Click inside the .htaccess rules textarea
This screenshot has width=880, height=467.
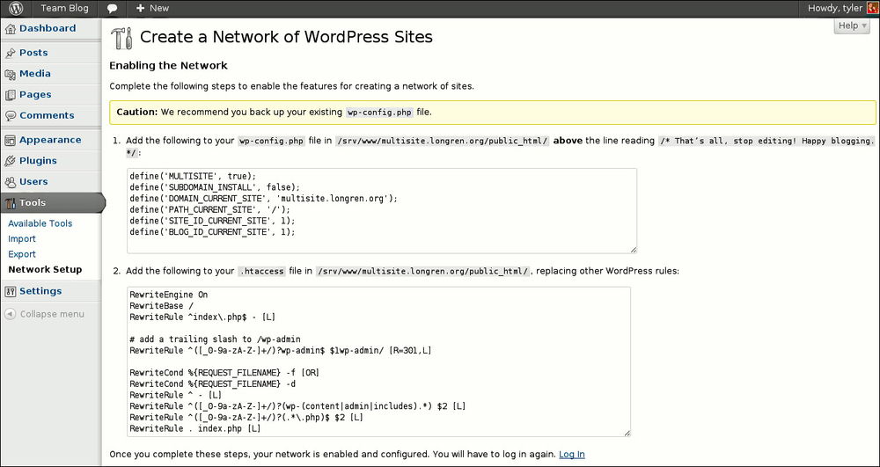coord(378,361)
